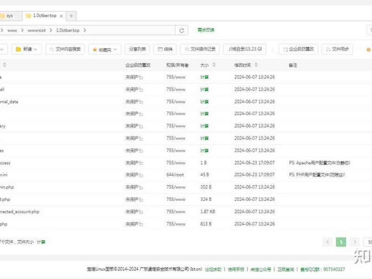The height and width of the screenshot is (279, 372).
Task: Open the 使用手册 user manual link
Action: coord(236,269)
